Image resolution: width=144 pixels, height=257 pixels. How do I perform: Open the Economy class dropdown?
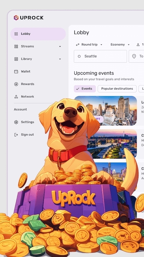120,45
